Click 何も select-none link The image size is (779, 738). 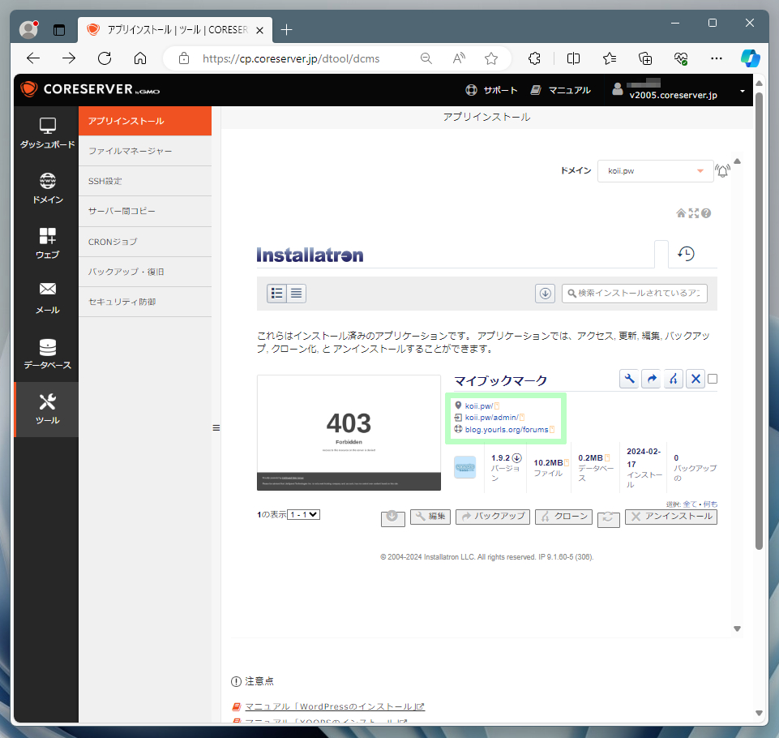tap(710, 504)
